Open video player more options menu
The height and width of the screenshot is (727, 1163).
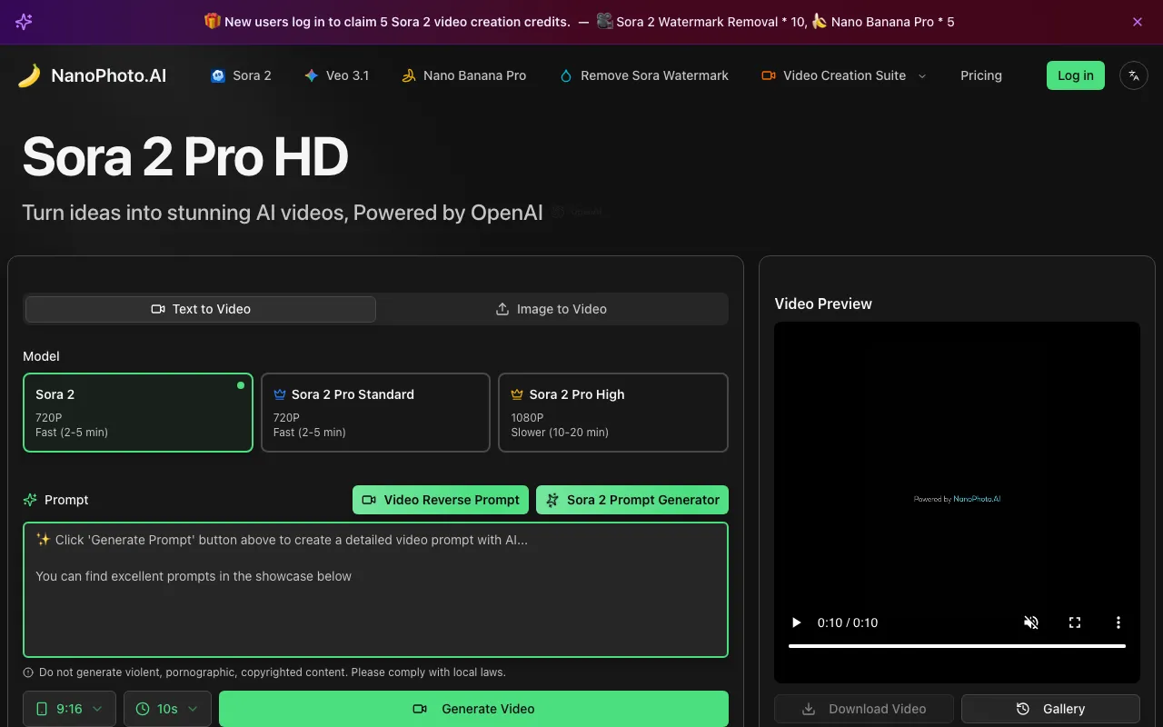point(1118,622)
